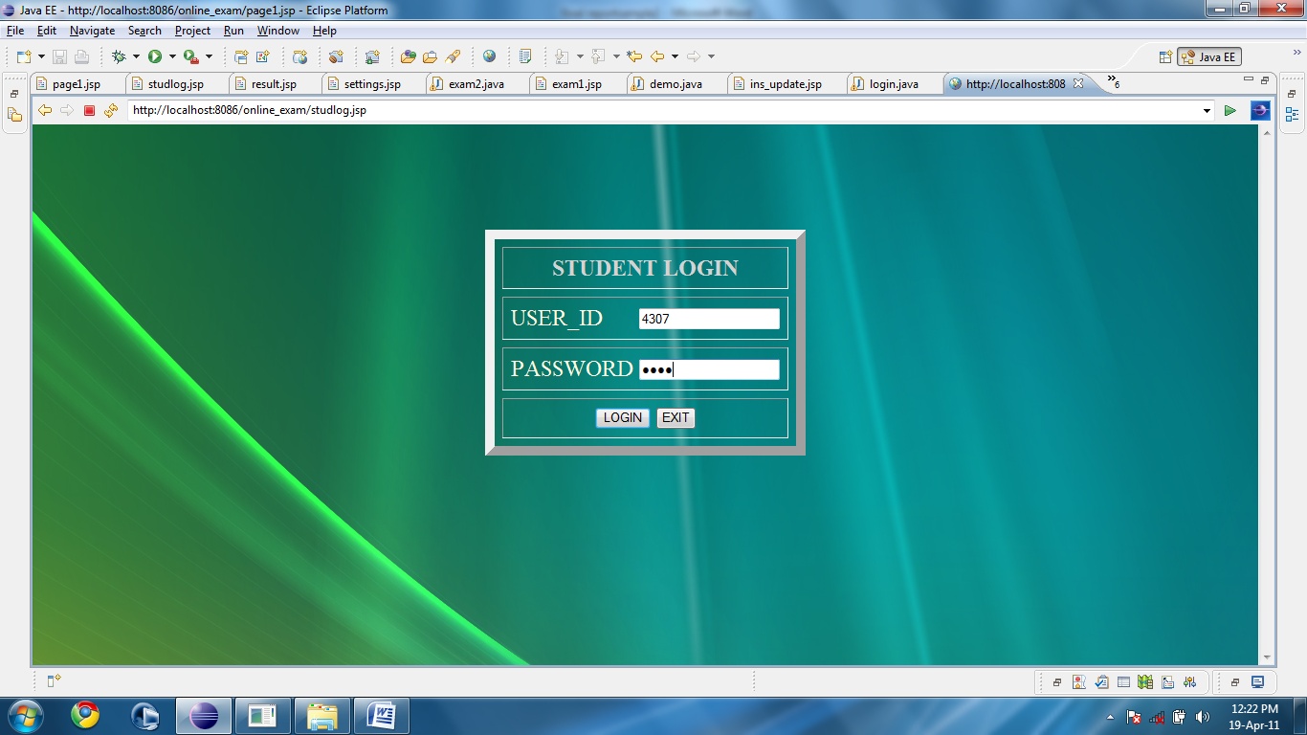Expand the Run launch dropdown arrow
1307x735 pixels.
pos(172,56)
